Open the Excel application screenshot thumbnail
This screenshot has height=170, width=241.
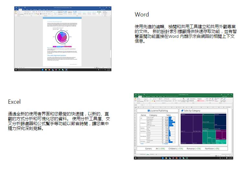pyautogui.click(x=183, y=126)
